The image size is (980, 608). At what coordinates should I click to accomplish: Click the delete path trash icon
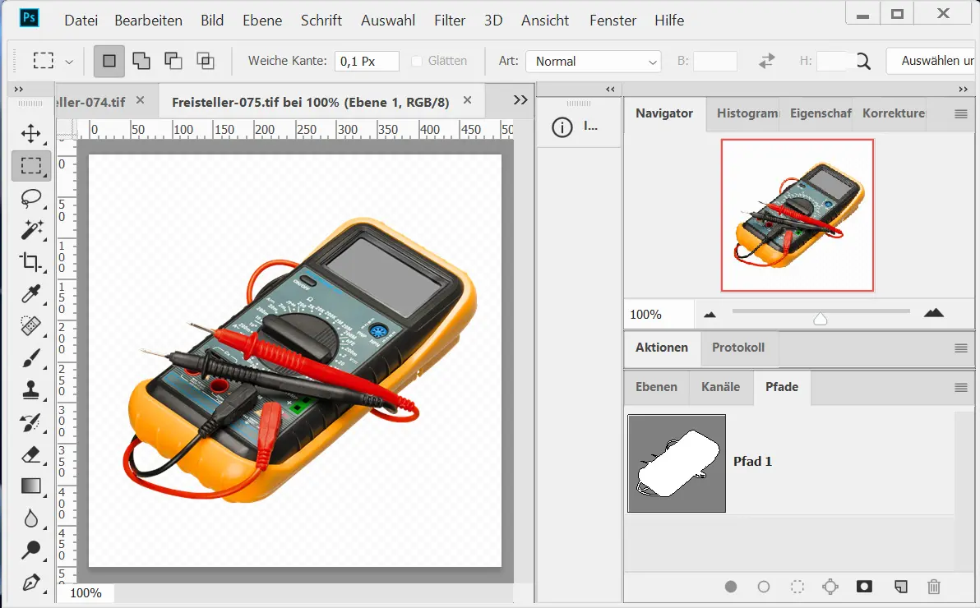pyautogui.click(x=934, y=587)
